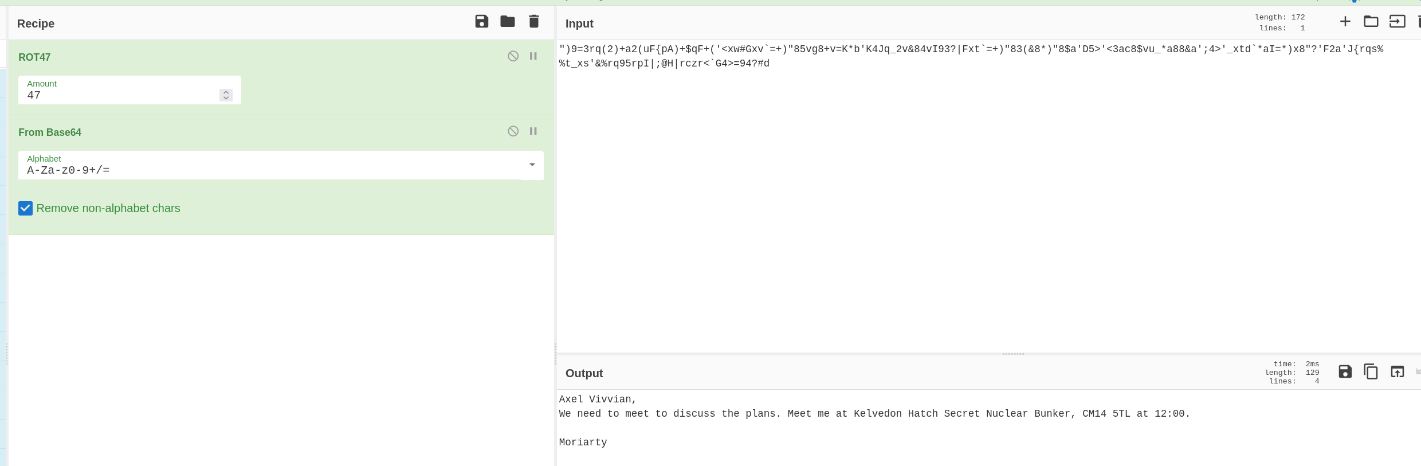Clear recipe with the trash icon
This screenshot has height=466, width=1421.
533,22
